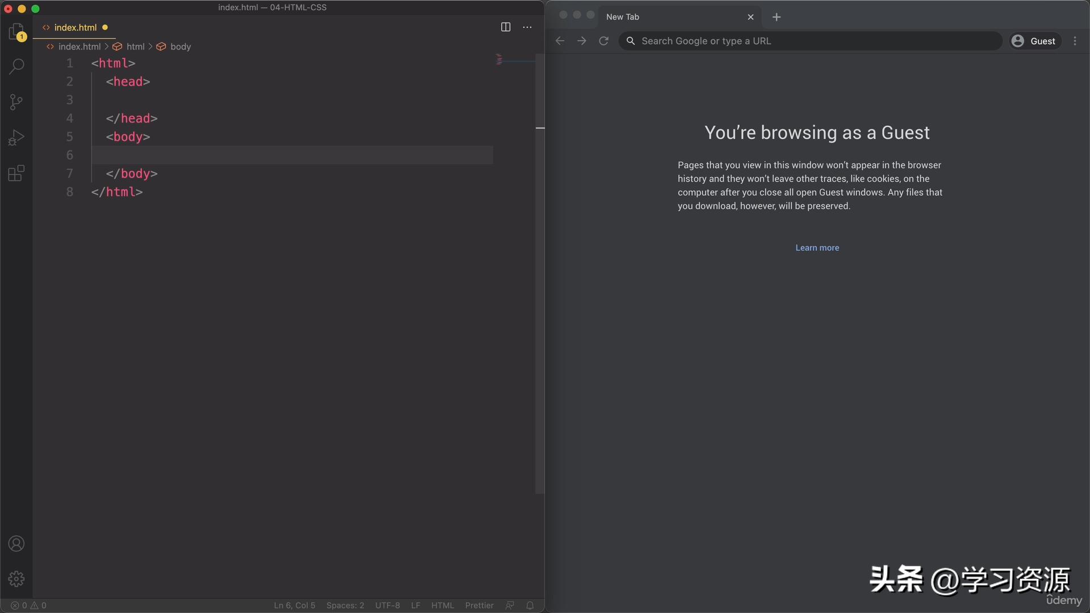Image resolution: width=1090 pixels, height=613 pixels.
Task: Click the Accounts icon in the activity bar
Action: pos(16,543)
